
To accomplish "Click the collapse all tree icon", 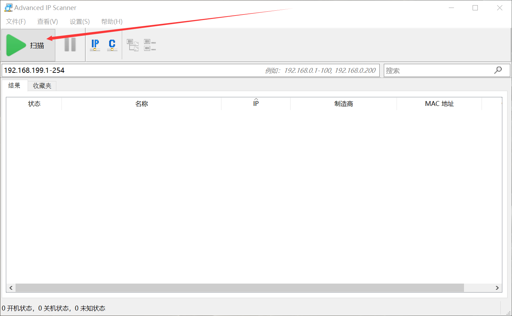I will tap(150, 45).
